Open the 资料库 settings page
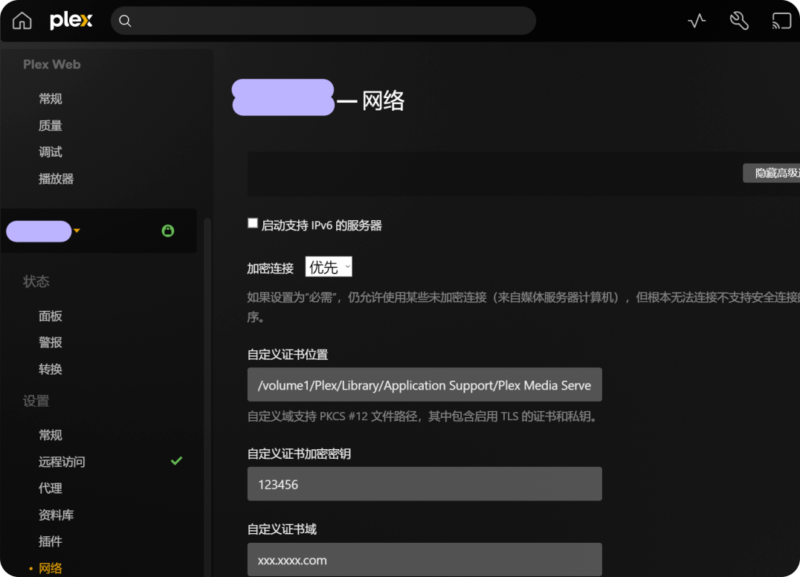Viewport: 800px width, 577px height. pos(56,515)
